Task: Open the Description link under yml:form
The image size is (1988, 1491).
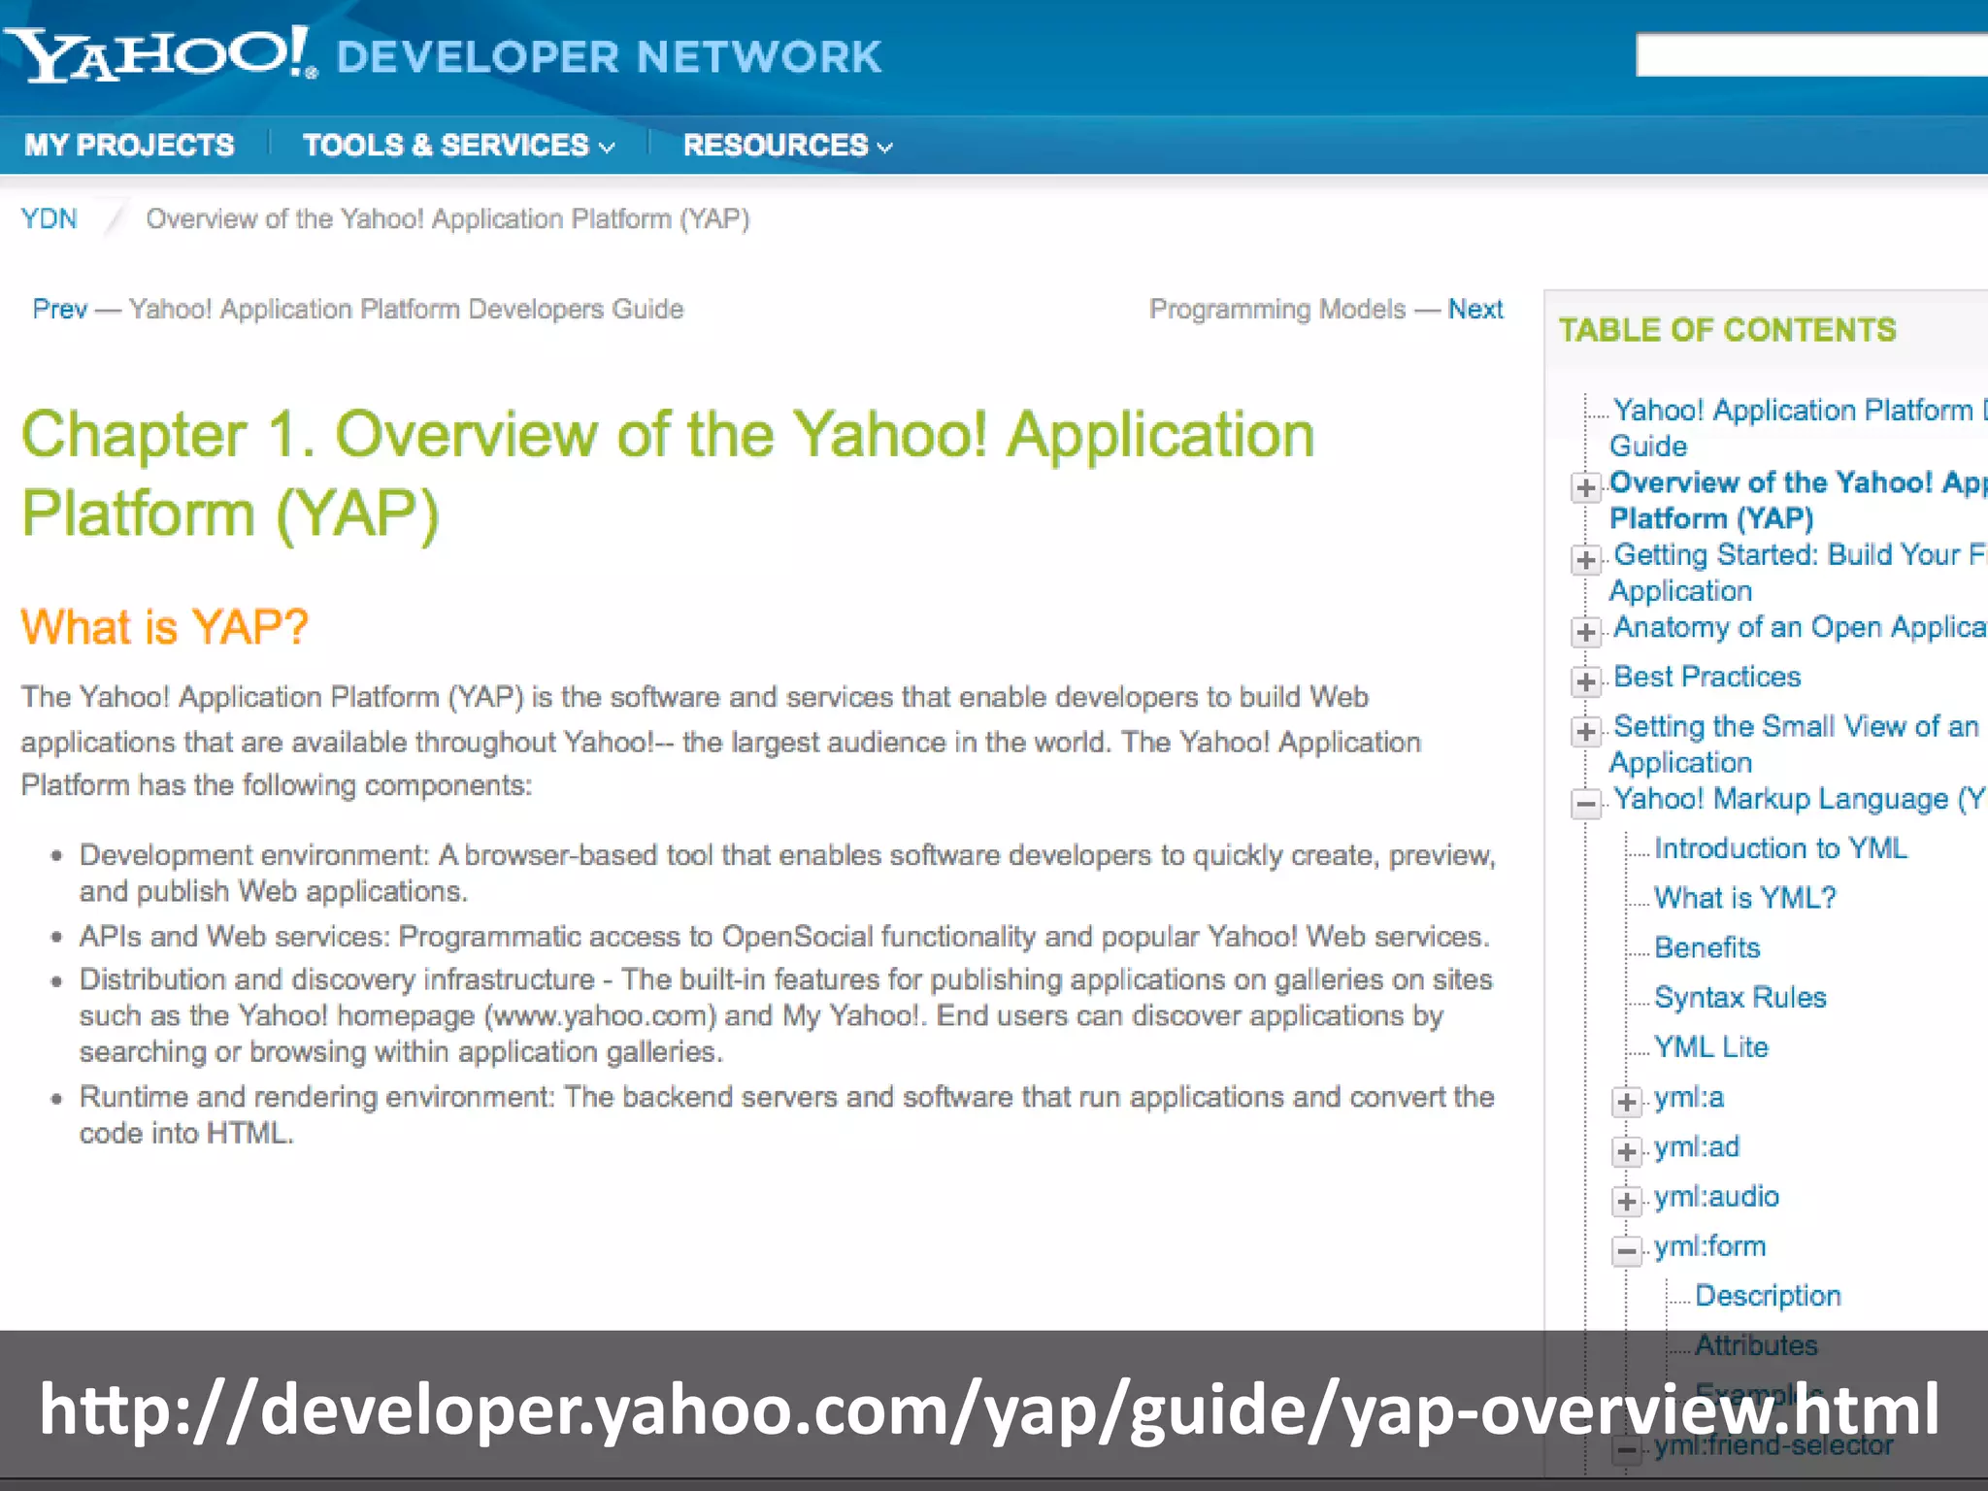Action: click(x=1768, y=1296)
